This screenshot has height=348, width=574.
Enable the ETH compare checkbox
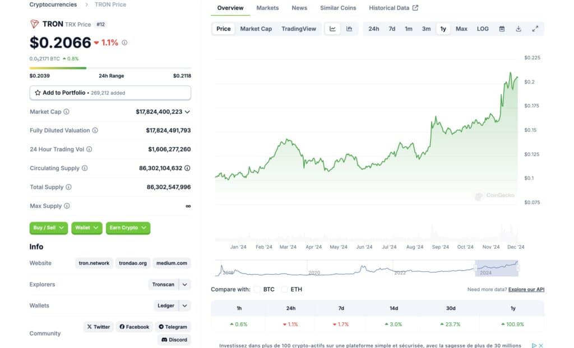[284, 289]
